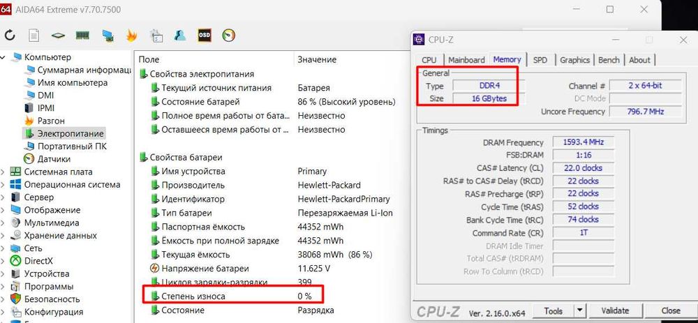The height and width of the screenshot is (323, 698).
Task: Expand the Сеть node arrow
Action: click(3, 248)
